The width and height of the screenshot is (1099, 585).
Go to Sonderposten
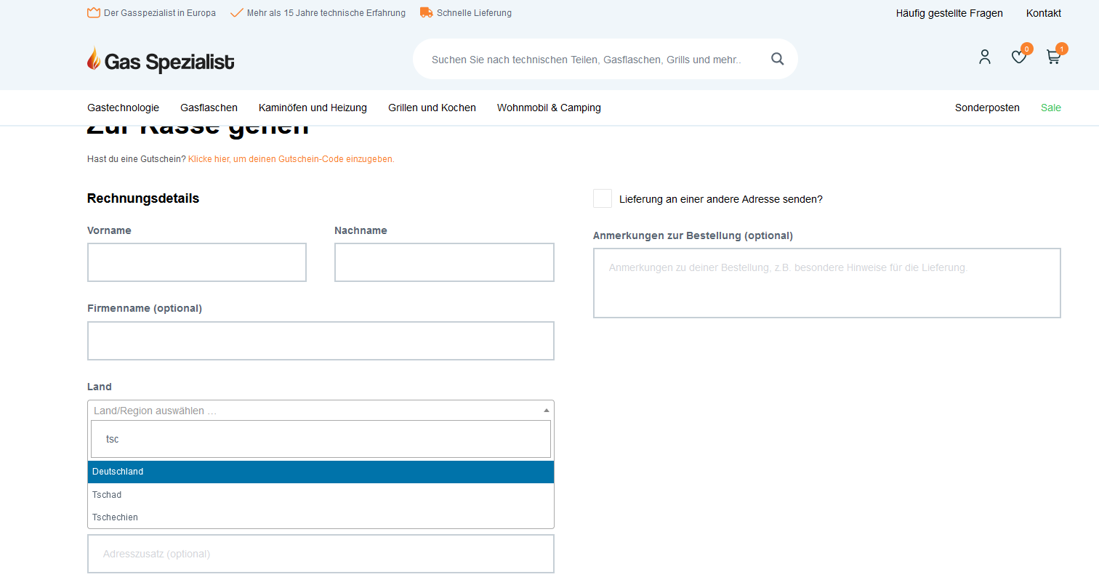tap(987, 108)
